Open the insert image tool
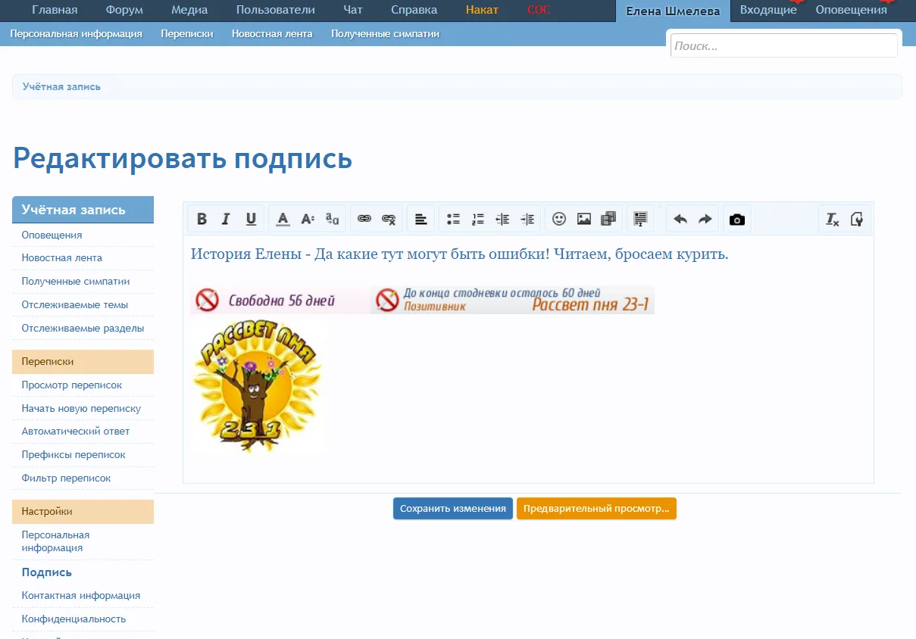916x639 pixels. pos(583,219)
